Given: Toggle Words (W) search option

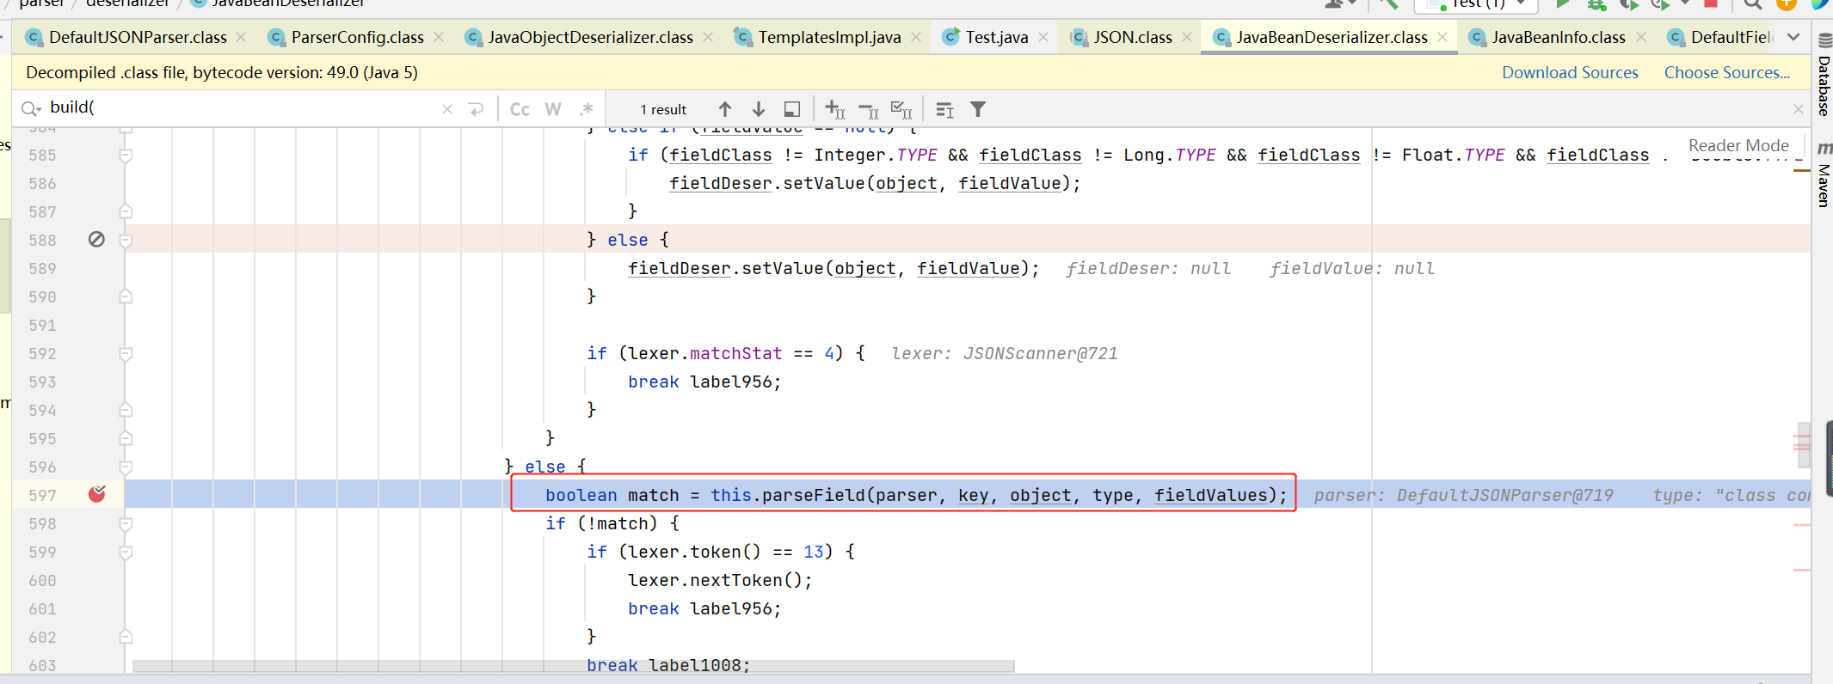Looking at the screenshot, I should (553, 109).
